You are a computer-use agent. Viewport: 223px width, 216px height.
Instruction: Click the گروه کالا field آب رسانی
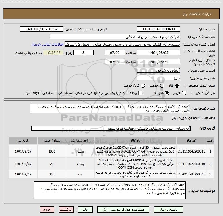click(111, 128)
